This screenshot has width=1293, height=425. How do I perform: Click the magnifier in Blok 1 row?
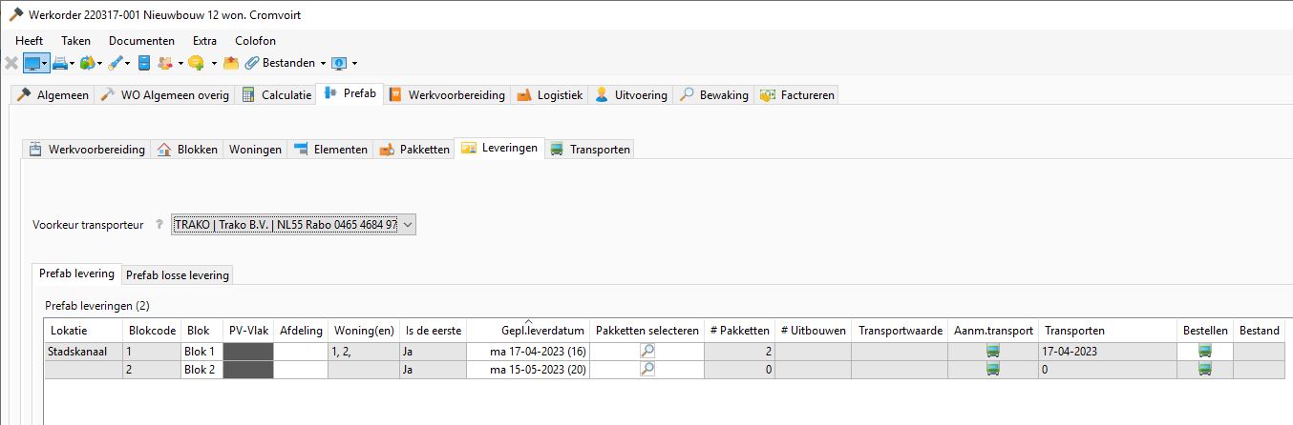coord(647,351)
